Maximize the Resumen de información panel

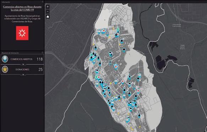tap(43, 53)
